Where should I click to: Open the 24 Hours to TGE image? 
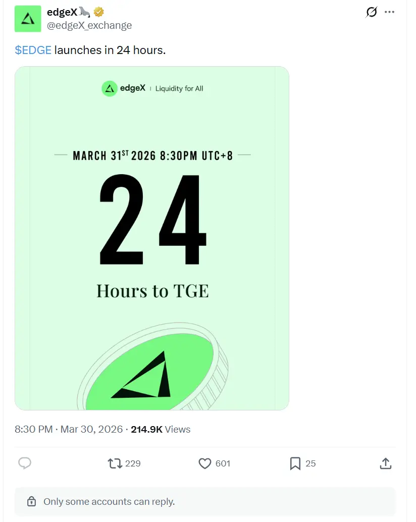point(152,238)
